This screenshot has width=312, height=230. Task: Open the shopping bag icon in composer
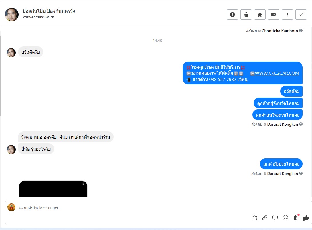click(x=254, y=218)
